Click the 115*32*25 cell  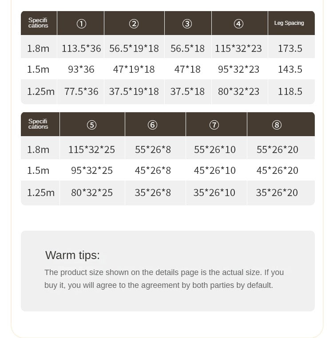[91, 149]
